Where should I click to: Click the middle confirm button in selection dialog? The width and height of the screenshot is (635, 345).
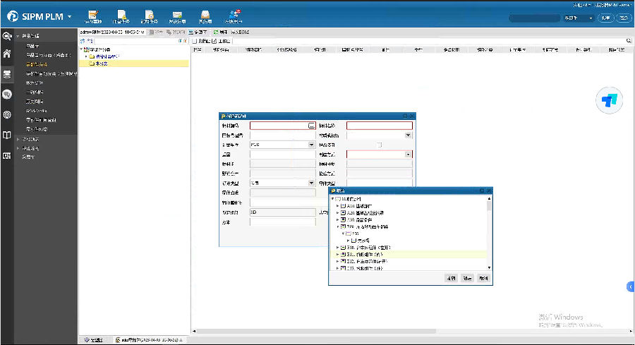(466, 278)
